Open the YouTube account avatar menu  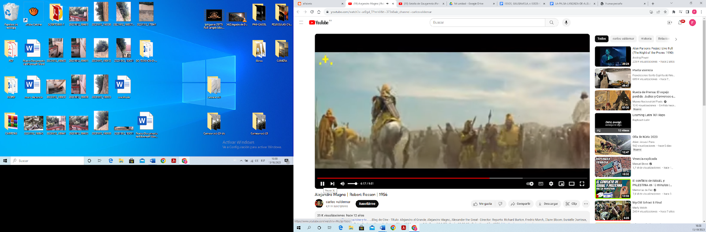[x=692, y=22]
